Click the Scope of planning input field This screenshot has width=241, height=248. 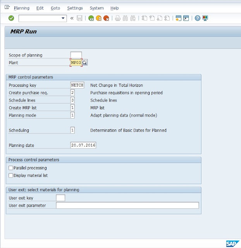click(x=76, y=55)
